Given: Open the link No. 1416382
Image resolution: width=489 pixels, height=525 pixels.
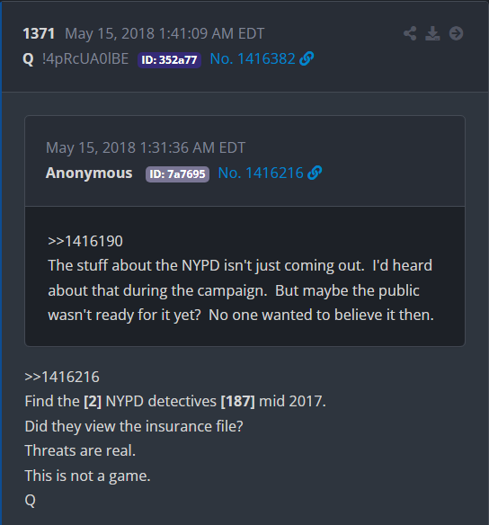Looking at the screenshot, I should click(253, 59).
